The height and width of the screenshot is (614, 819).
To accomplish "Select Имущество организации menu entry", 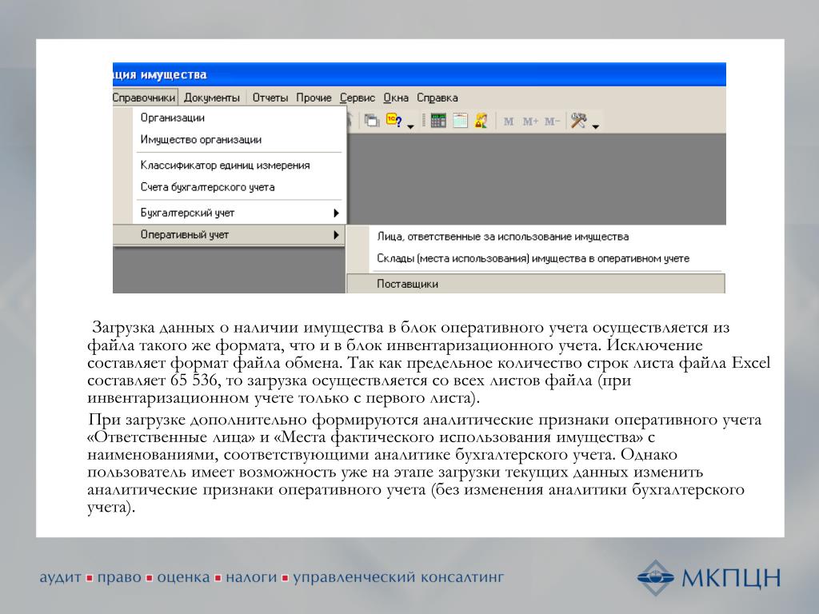I will coord(230,140).
